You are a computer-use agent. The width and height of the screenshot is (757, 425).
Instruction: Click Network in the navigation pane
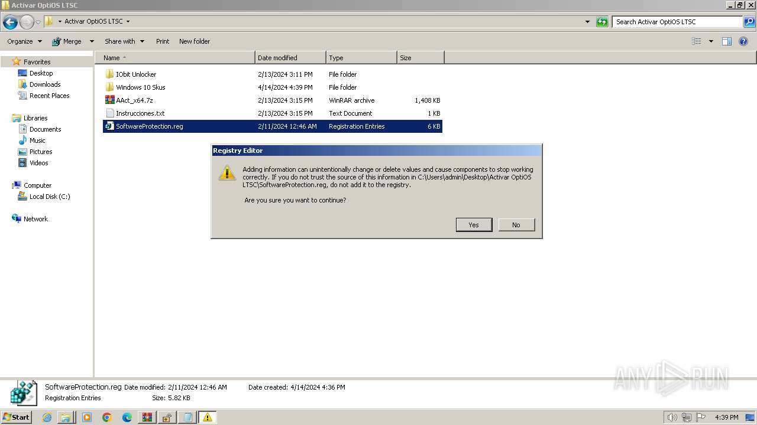35,219
